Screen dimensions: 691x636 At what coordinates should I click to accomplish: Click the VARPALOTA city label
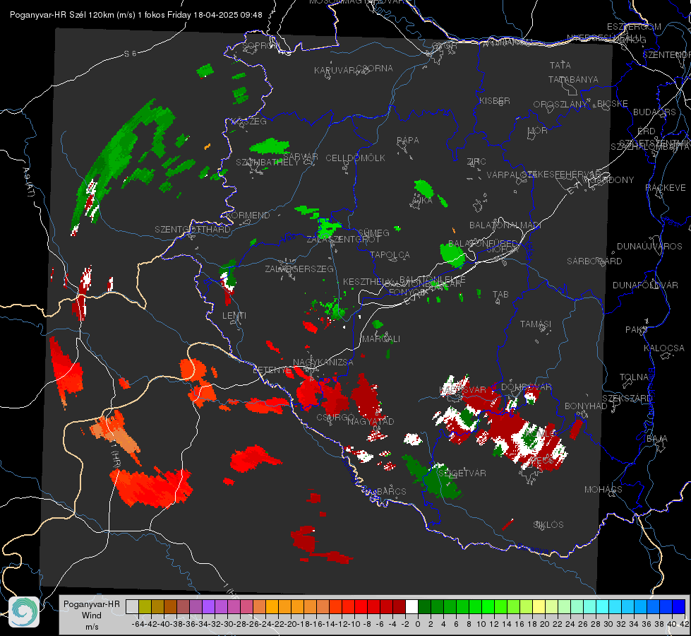click(511, 175)
